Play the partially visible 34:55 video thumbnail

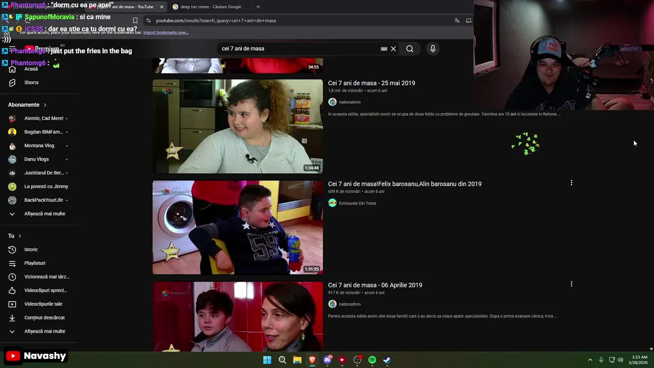238,65
